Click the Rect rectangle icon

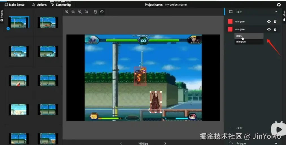click(231, 12)
